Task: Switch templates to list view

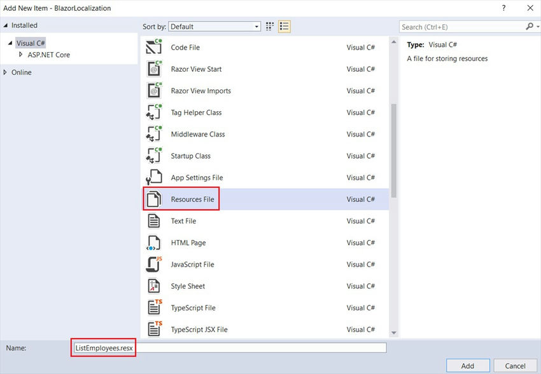Action: (x=283, y=26)
